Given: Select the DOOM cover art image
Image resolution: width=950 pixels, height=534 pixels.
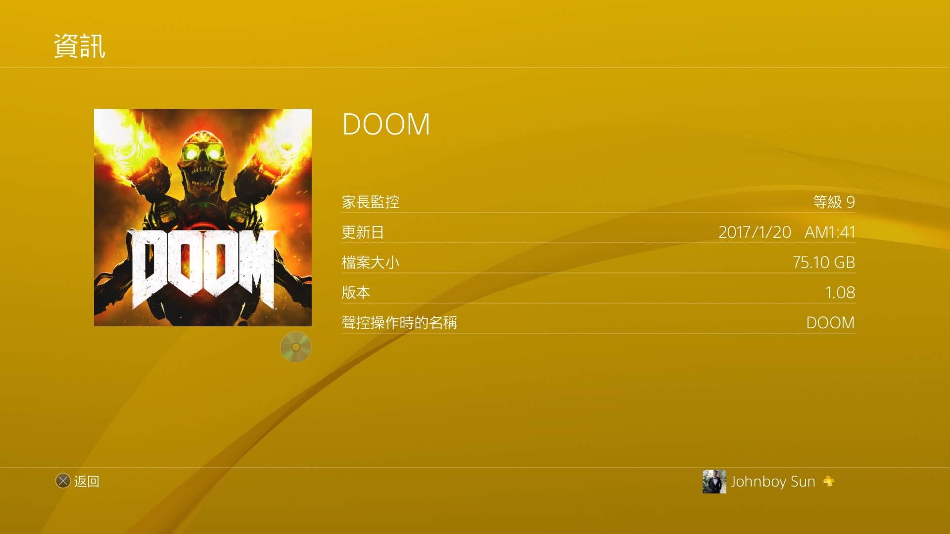Looking at the screenshot, I should click(x=203, y=218).
